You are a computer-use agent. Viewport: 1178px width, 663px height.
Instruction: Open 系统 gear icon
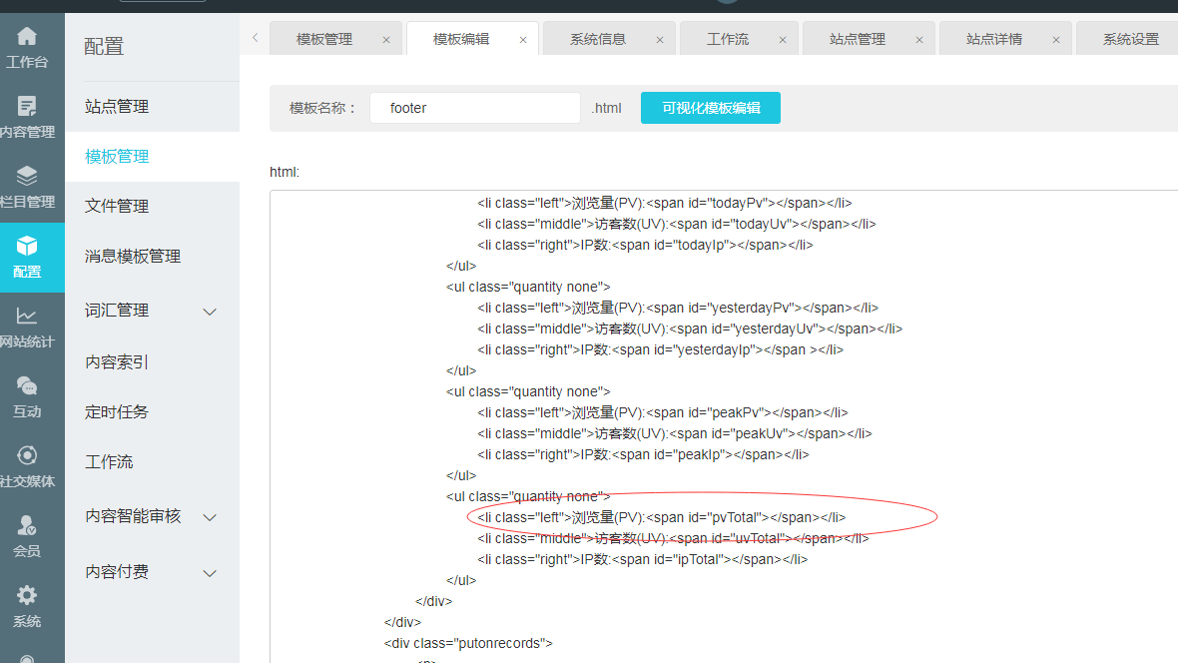click(27, 595)
